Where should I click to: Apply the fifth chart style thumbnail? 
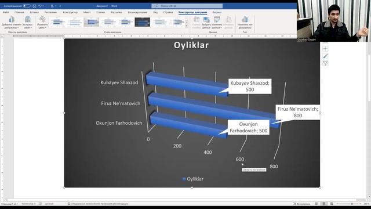tap(125, 22)
